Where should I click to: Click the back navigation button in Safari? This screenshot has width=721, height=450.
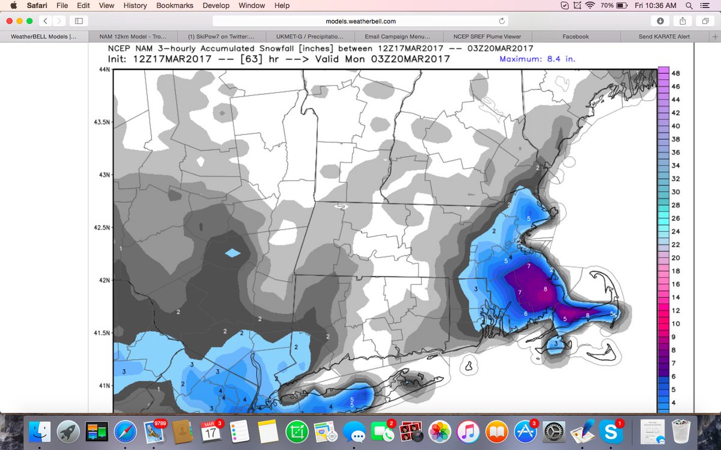45,20
